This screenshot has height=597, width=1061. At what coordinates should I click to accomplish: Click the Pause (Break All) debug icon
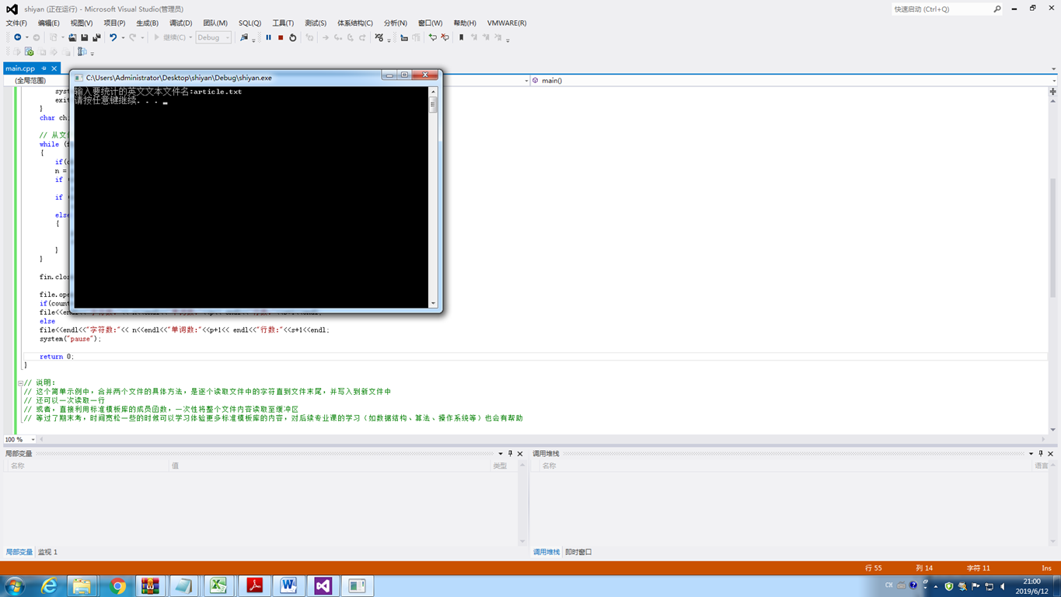(269, 37)
